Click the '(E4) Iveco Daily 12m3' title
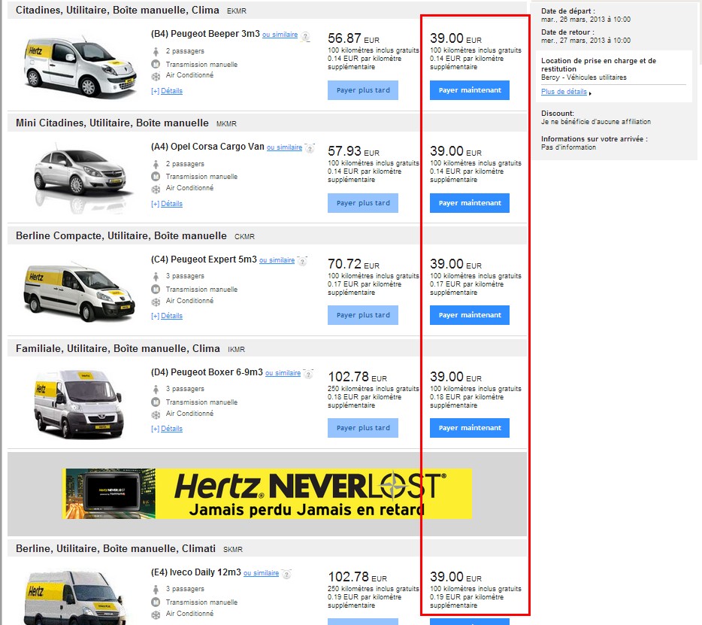Viewport: 702px width, 625px height. pos(196,572)
